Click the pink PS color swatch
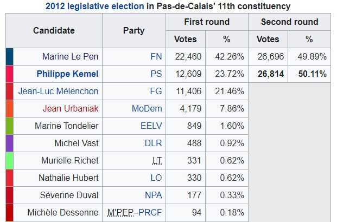The width and height of the screenshot is (337, 222). [9, 74]
